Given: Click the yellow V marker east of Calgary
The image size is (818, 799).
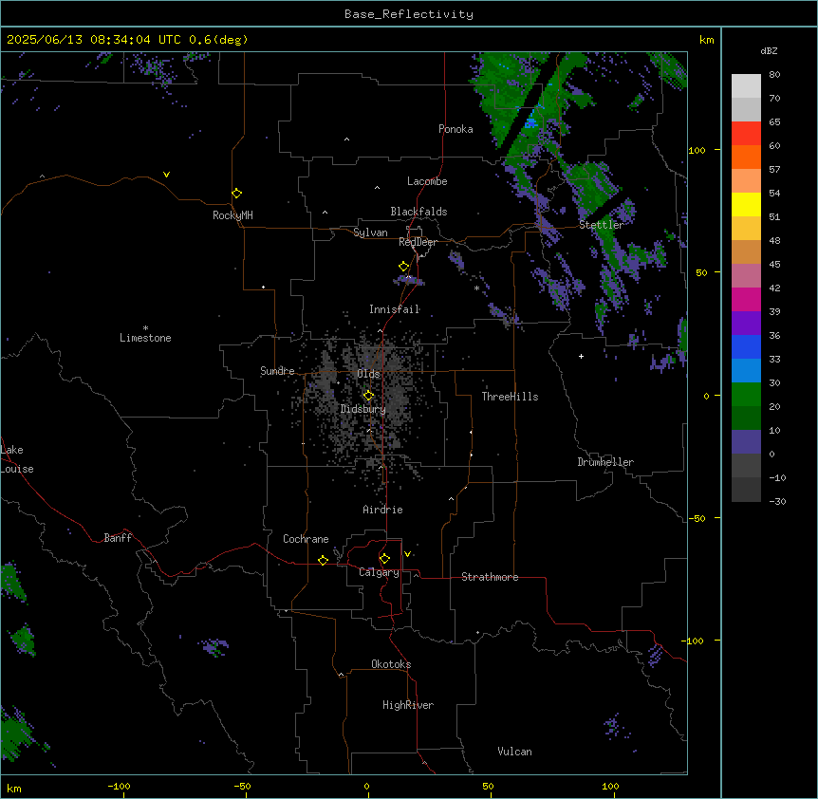Looking at the screenshot, I should [x=407, y=554].
